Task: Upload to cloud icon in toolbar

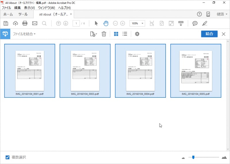Action: (x=16, y=23)
